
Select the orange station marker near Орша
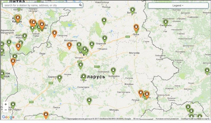[x=136, y=27]
